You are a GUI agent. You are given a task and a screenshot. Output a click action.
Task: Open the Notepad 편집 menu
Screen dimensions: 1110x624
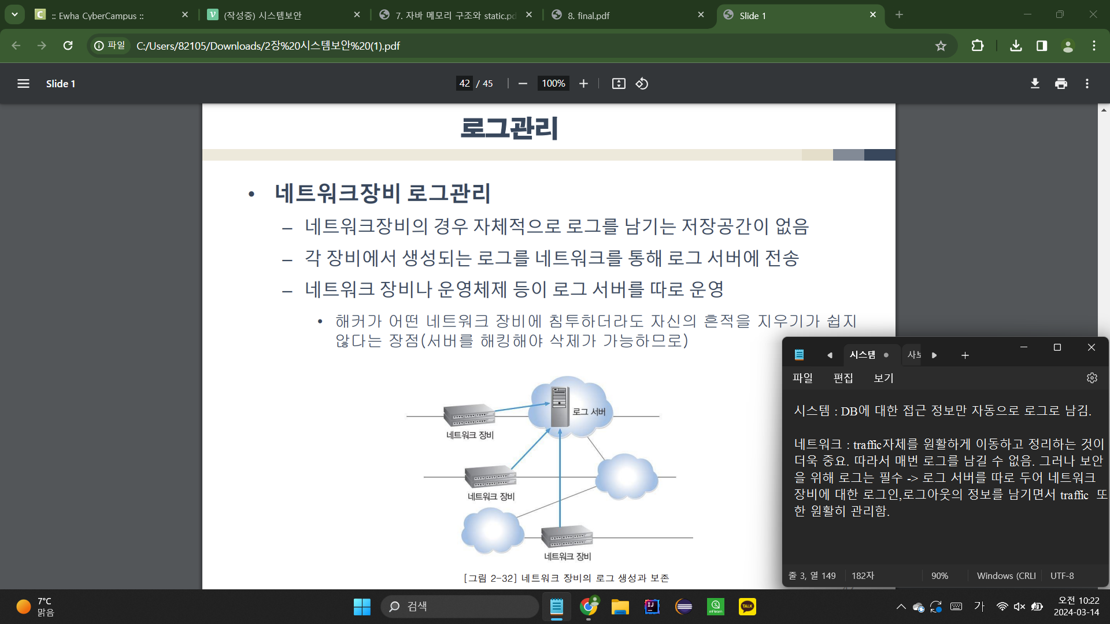point(843,378)
